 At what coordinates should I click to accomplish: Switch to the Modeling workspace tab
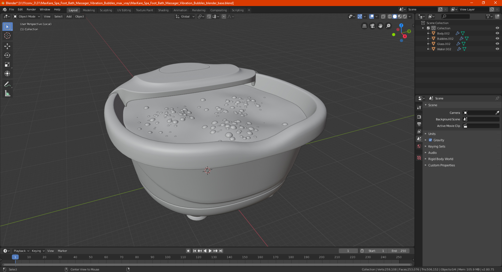point(89,10)
